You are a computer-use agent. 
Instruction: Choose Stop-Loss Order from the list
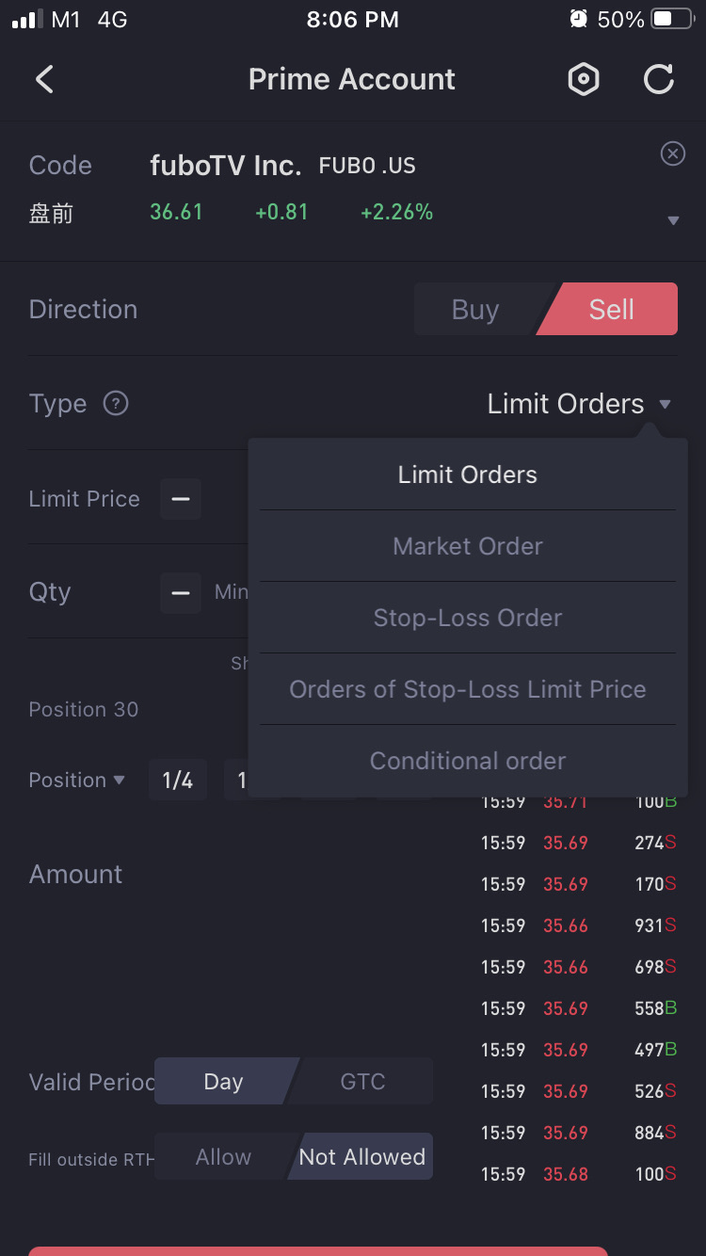[x=468, y=618]
